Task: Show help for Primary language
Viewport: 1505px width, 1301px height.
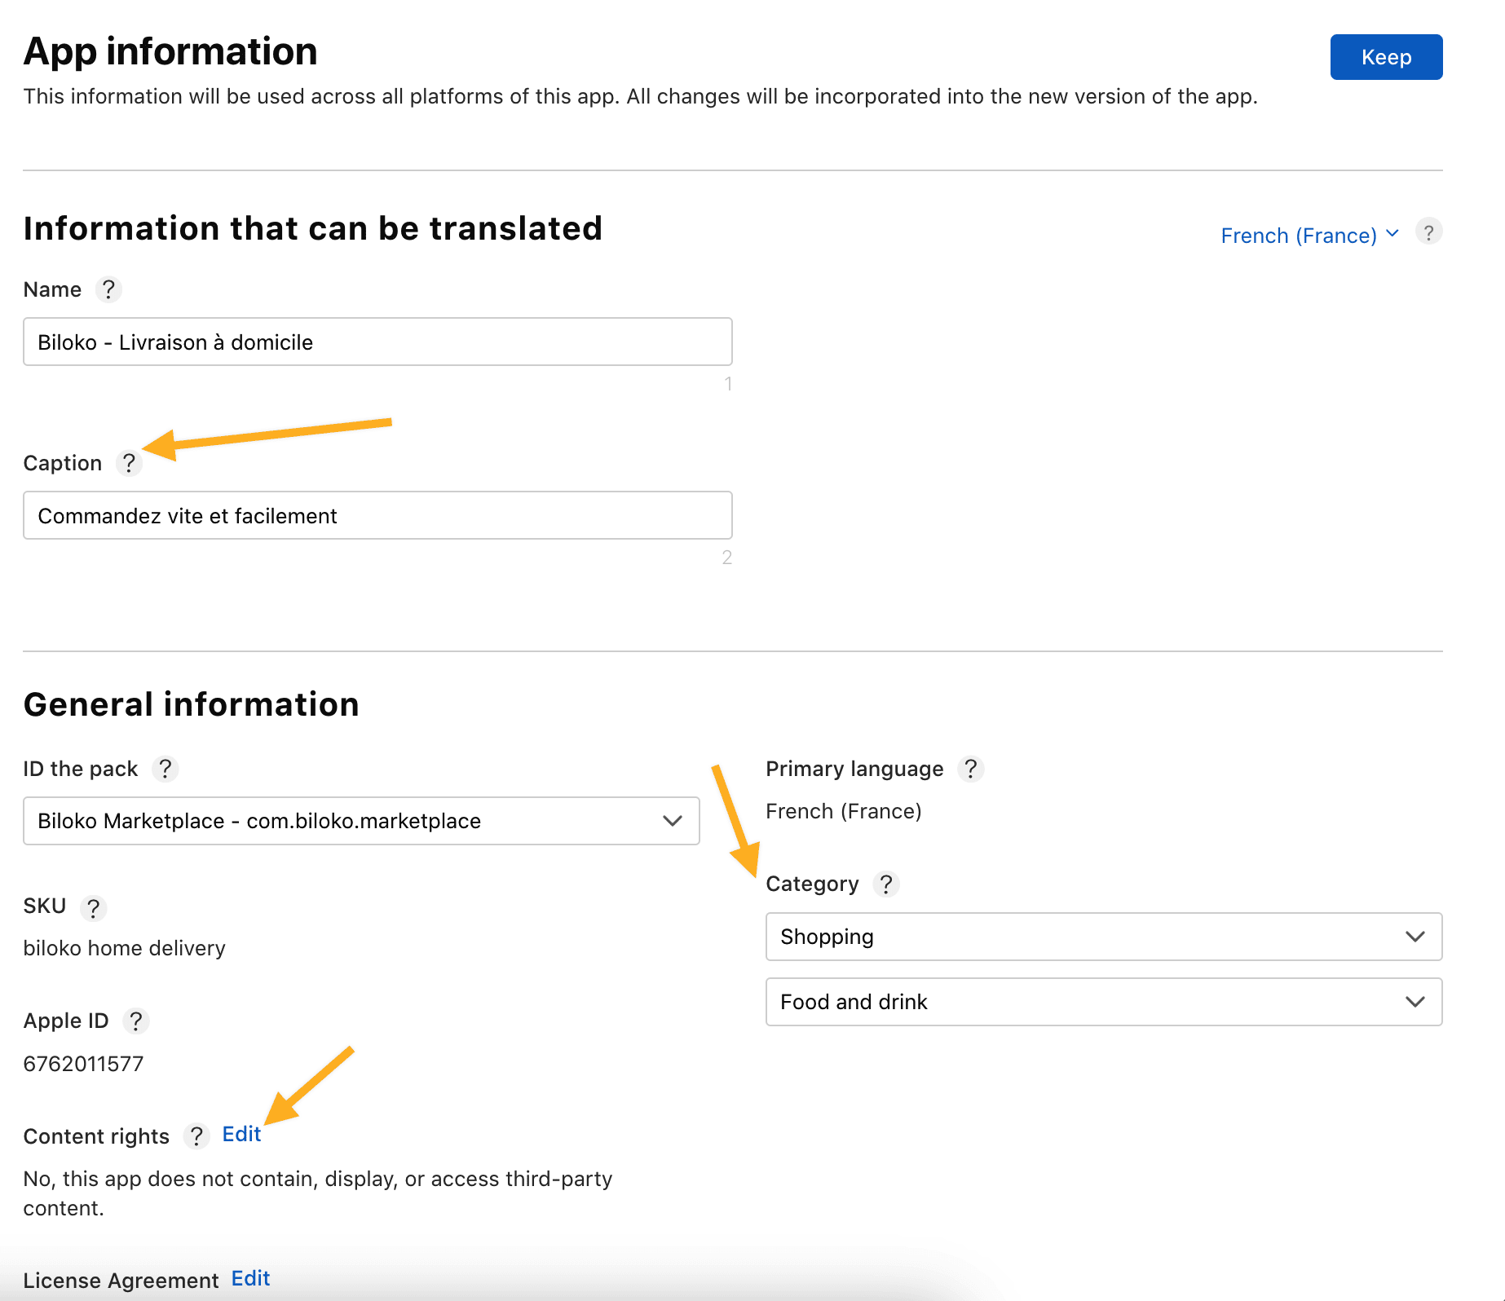Action: (x=971, y=769)
